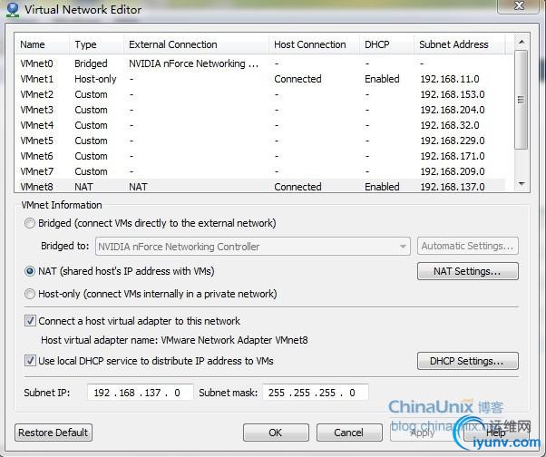Screen dimensions: 546x457
Task: Select the VMnet4 row
Action: click(x=259, y=125)
